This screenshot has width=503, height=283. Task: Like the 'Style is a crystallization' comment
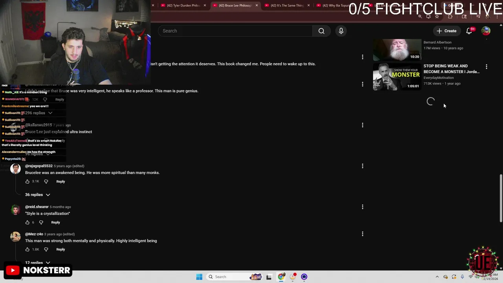click(28, 222)
